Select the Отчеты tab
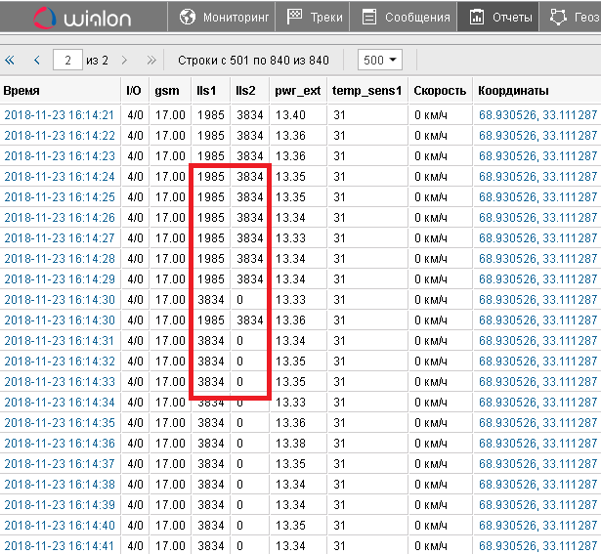601x554 pixels. click(500, 18)
